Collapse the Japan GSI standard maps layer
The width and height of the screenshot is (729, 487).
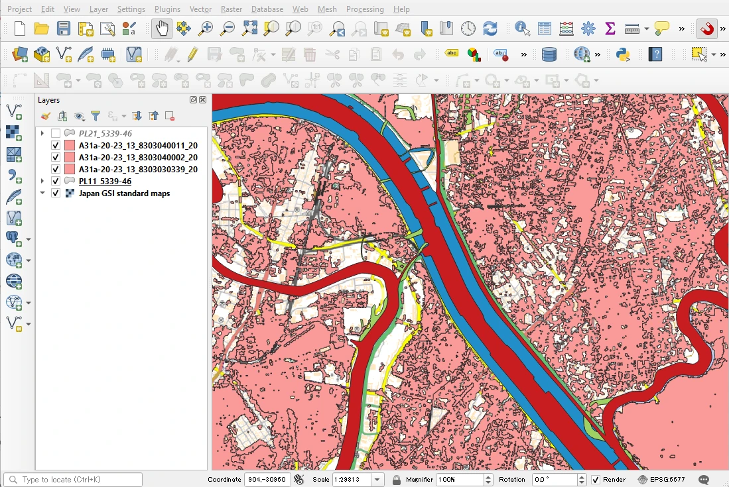(42, 193)
